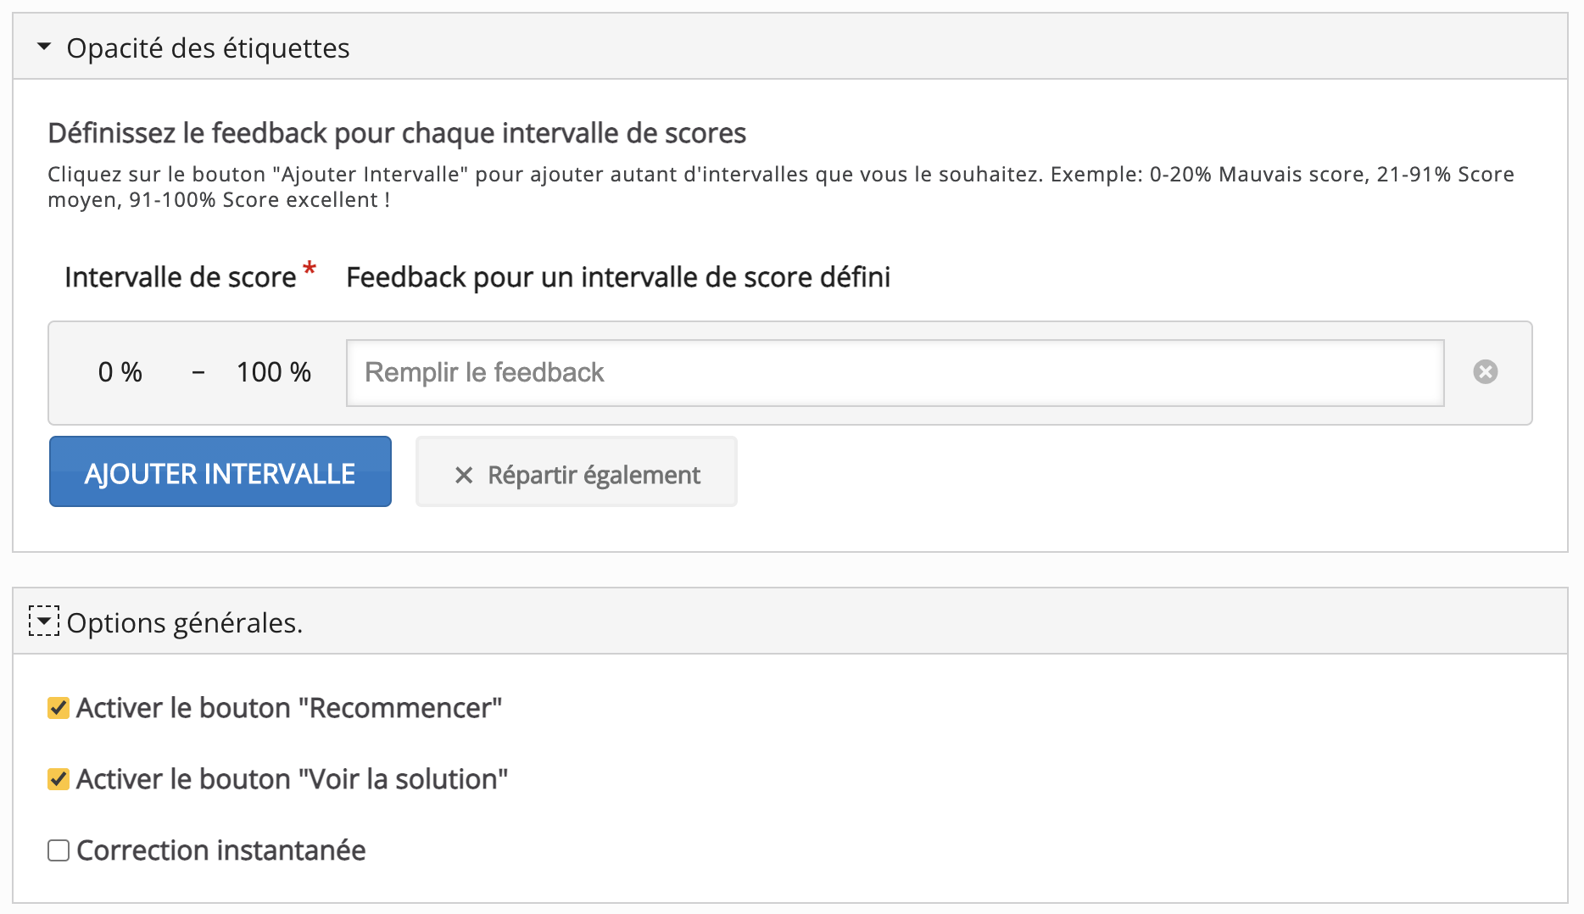
Task: Click the Activer le bouton "Recommencer" label text
Action: pyautogui.click(x=289, y=708)
